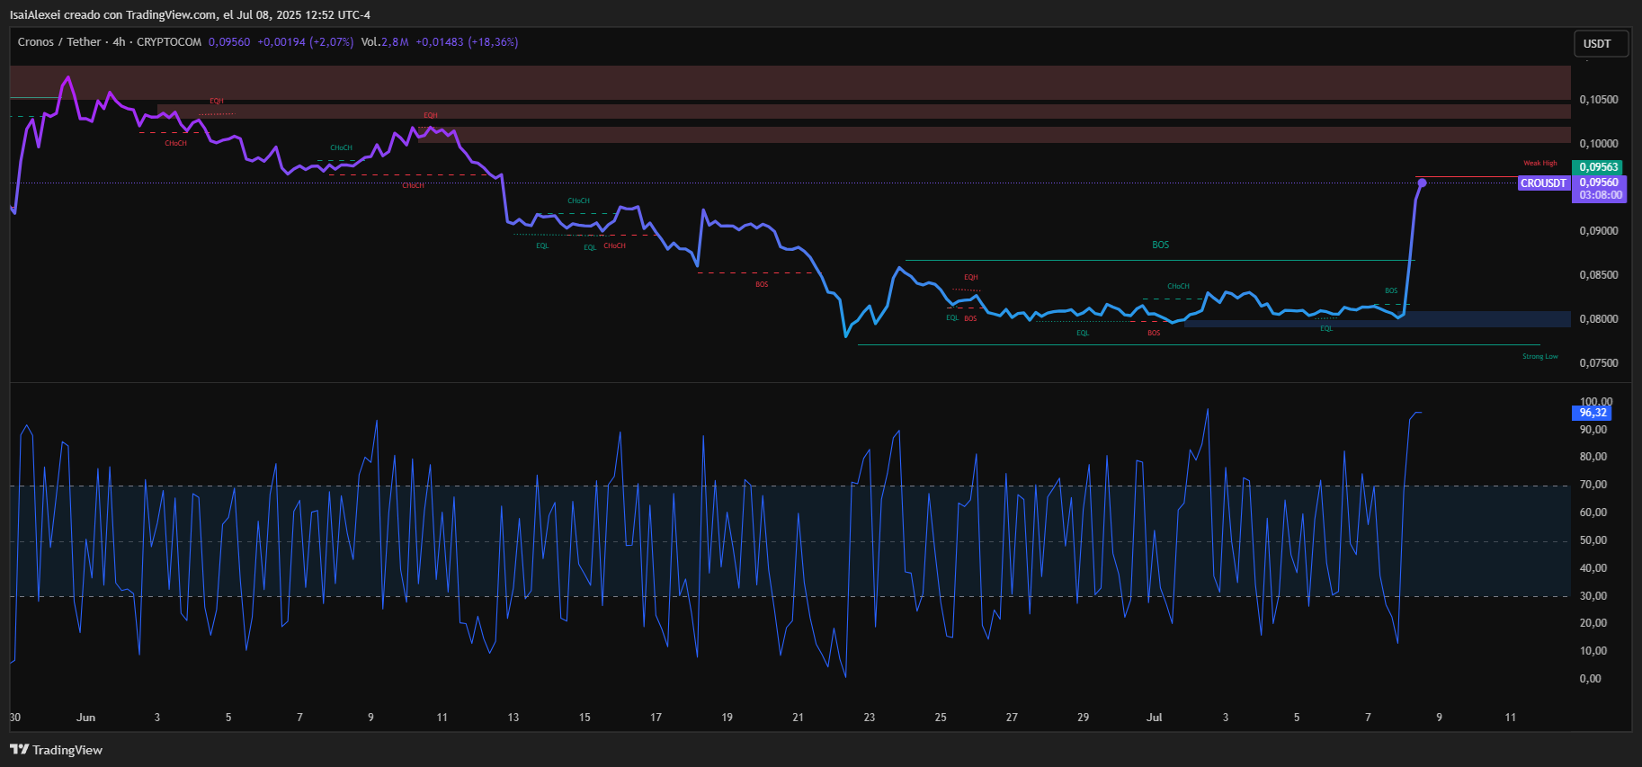Viewport: 1642px width, 767px height.
Task: Click the Jun label on the time axis
Action: coord(86,718)
